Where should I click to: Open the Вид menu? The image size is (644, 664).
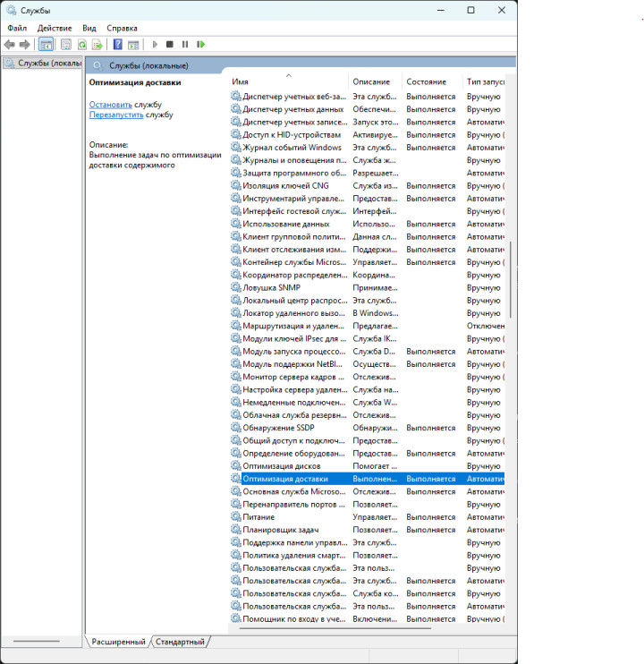coord(89,28)
